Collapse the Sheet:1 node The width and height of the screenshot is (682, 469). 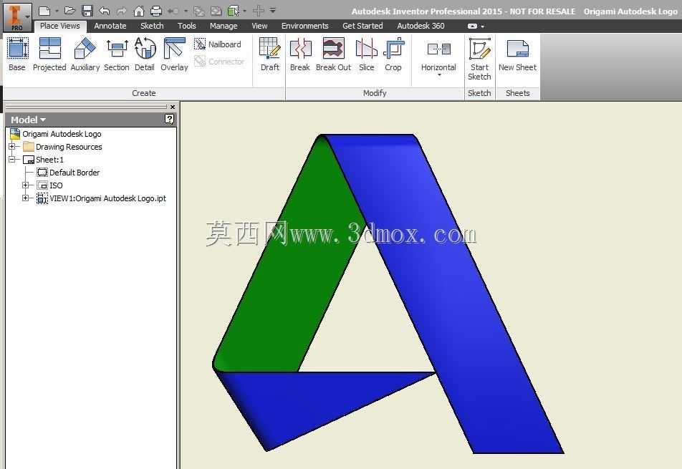pos(11,160)
